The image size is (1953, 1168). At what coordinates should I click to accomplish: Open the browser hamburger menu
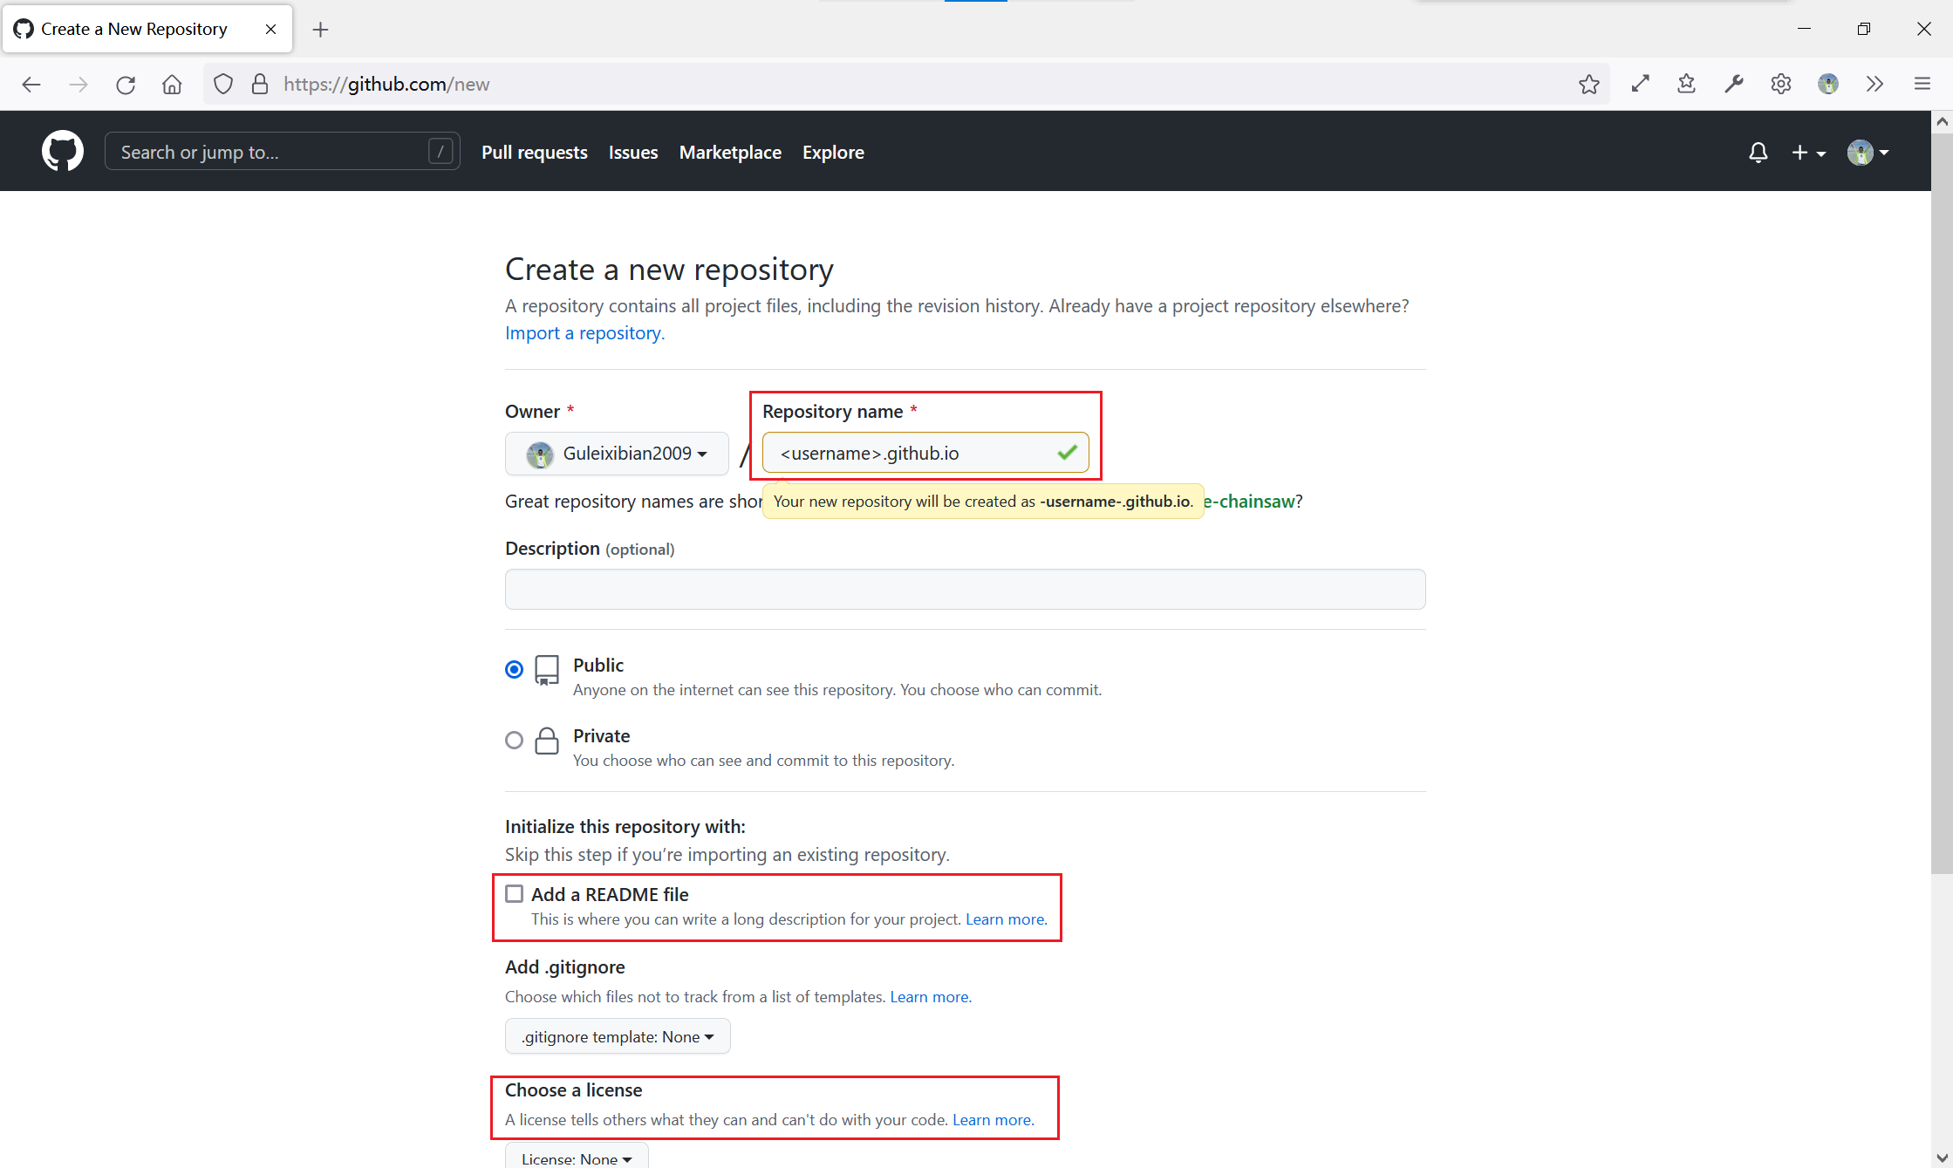[1922, 85]
